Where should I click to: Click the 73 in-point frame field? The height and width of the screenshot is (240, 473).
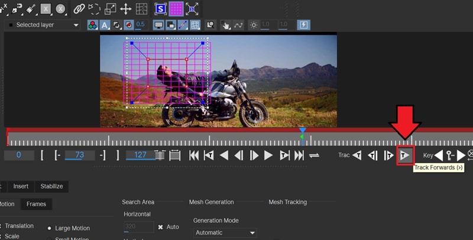pyautogui.click(x=80, y=155)
